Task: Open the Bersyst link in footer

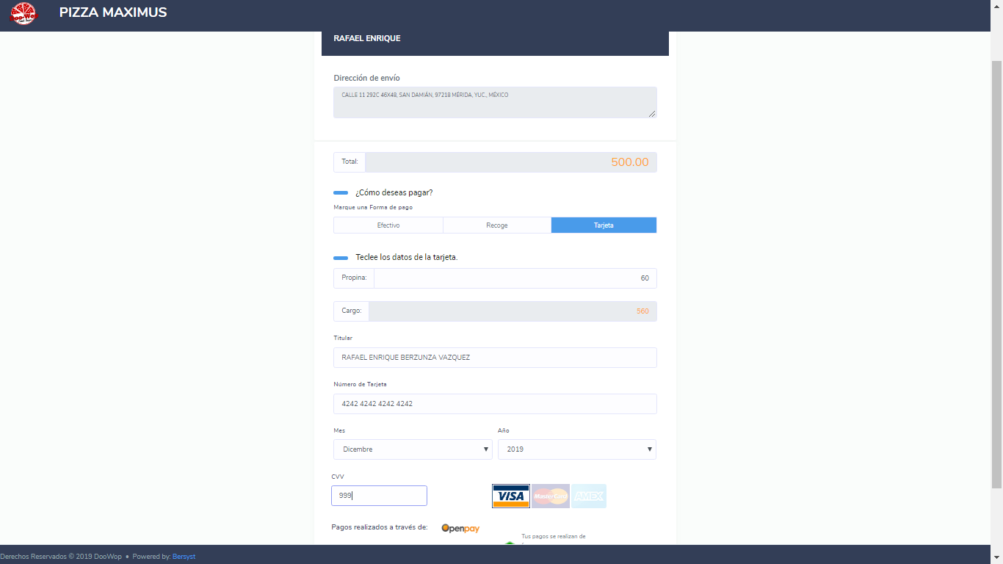Action: [184, 557]
